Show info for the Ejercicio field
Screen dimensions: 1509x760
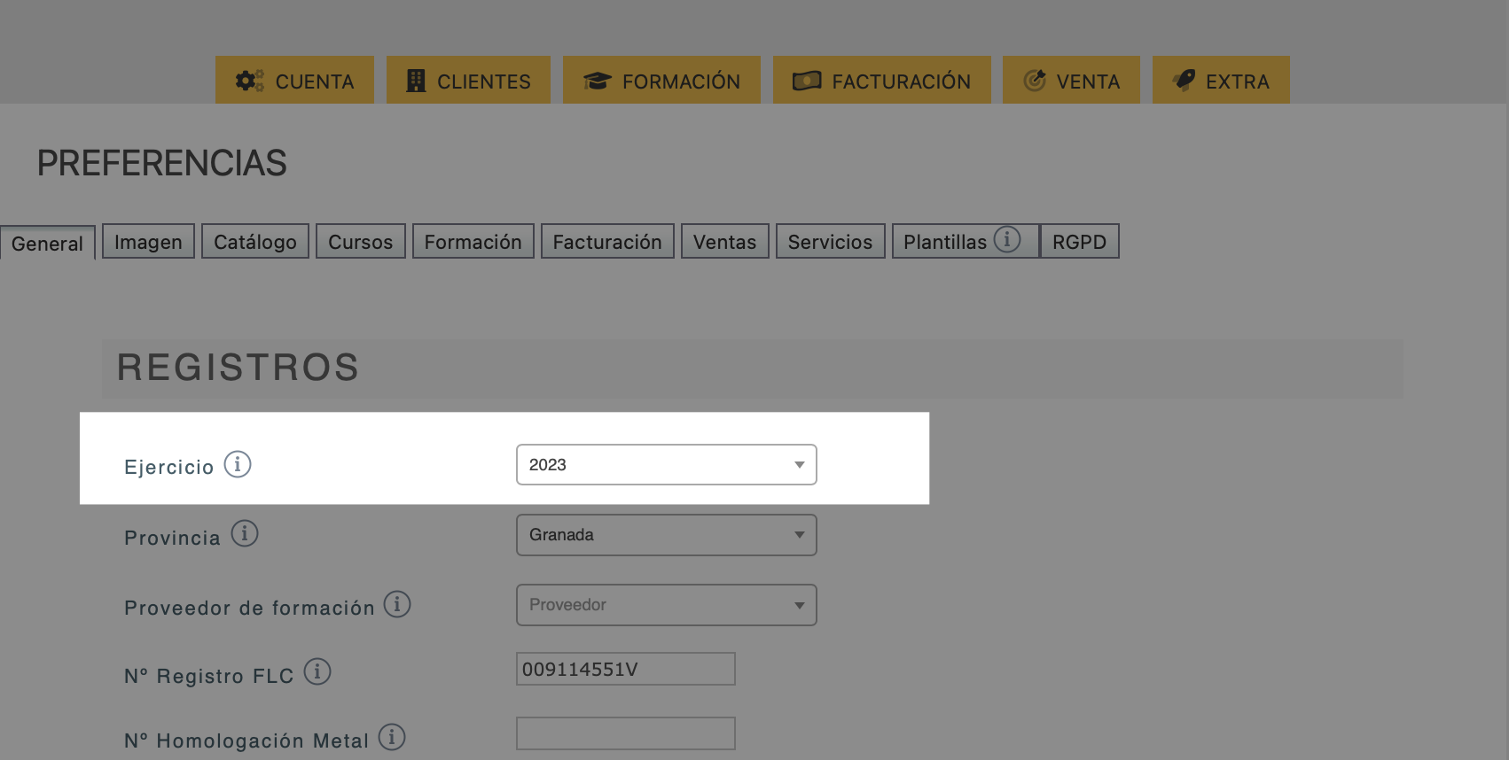pyautogui.click(x=238, y=464)
